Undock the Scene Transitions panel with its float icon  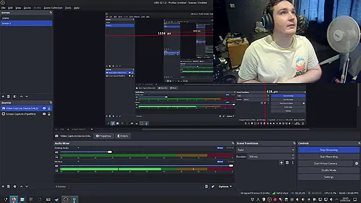pos(294,143)
